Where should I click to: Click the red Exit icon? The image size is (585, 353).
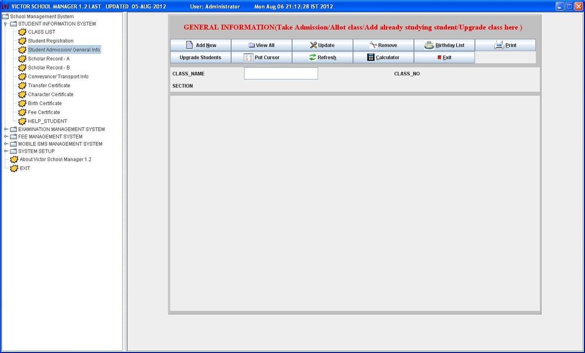point(439,57)
